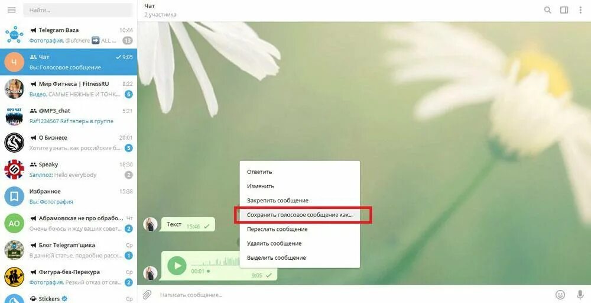
Task: Click sender avatar next to Текст message
Action: tap(150, 224)
